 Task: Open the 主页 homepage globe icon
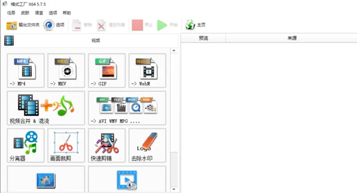coord(195,25)
